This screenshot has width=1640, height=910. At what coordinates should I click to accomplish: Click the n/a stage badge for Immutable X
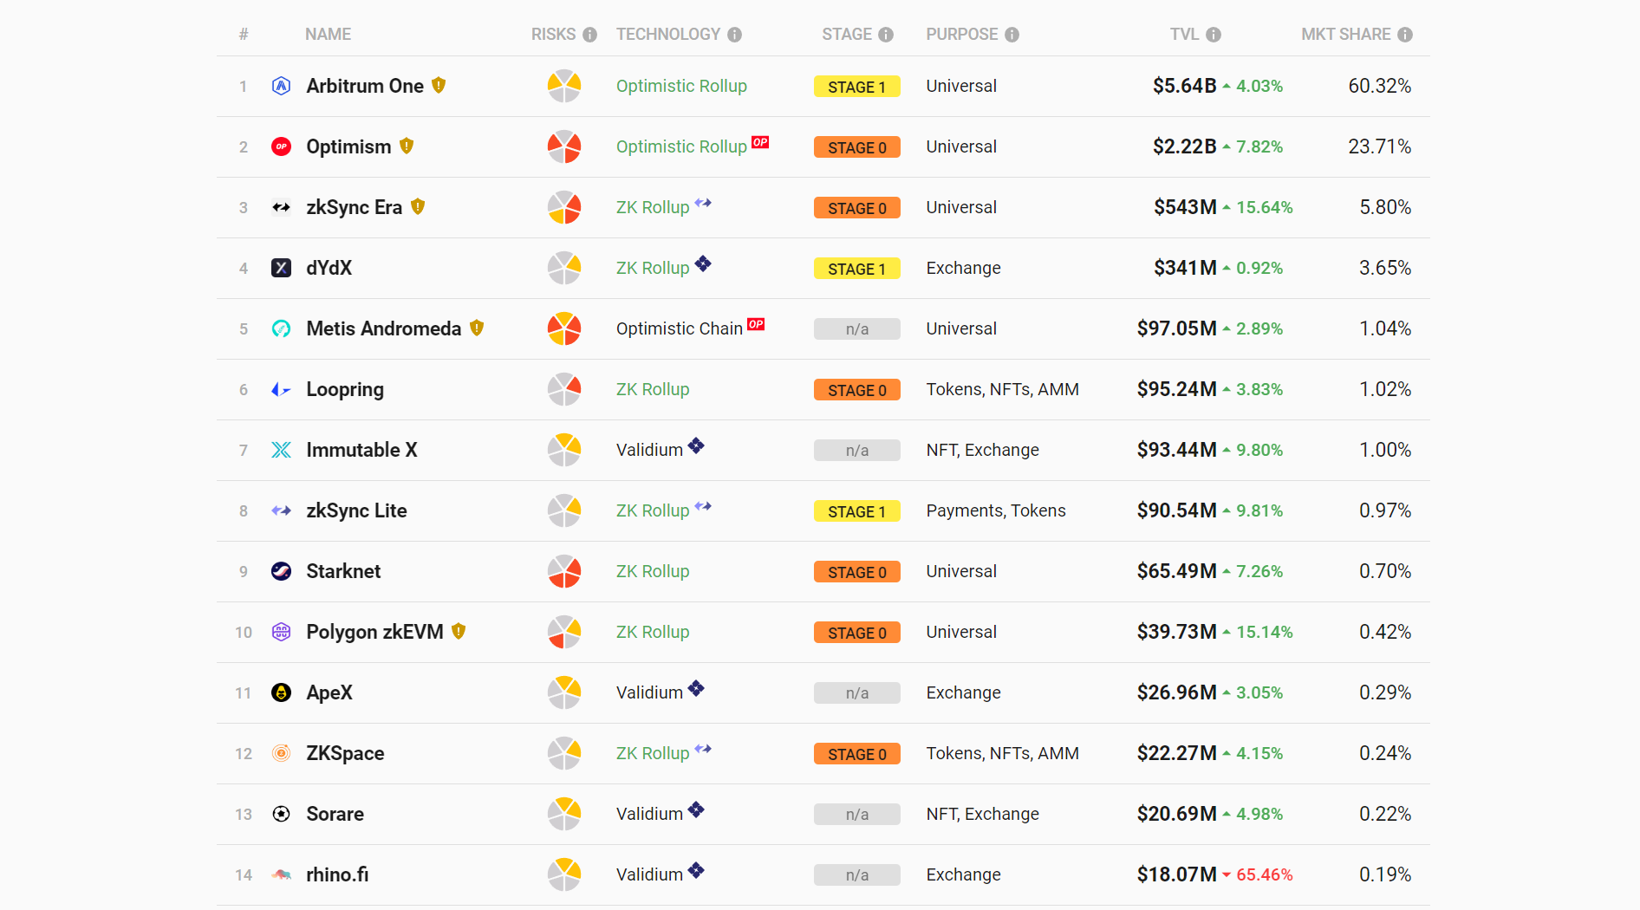(857, 451)
